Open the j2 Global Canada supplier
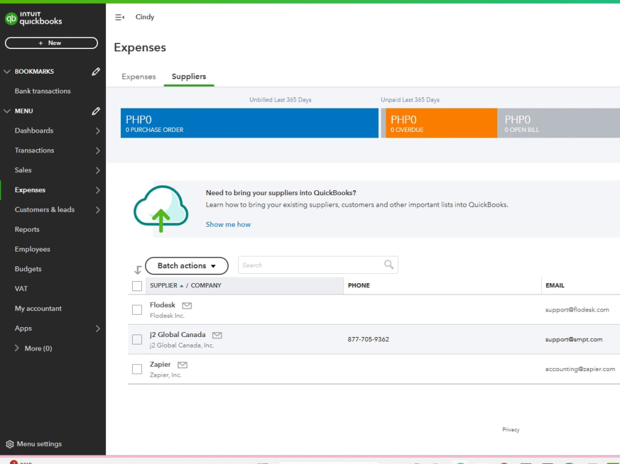Image resolution: width=620 pixels, height=464 pixels. pos(177,335)
